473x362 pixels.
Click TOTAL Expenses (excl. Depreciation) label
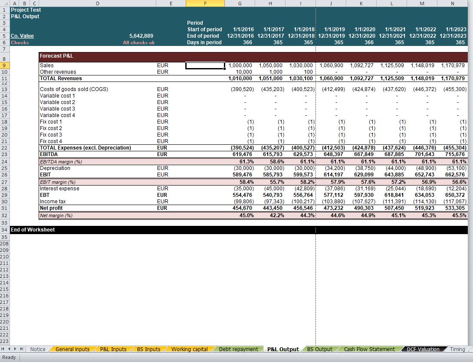click(x=85, y=148)
